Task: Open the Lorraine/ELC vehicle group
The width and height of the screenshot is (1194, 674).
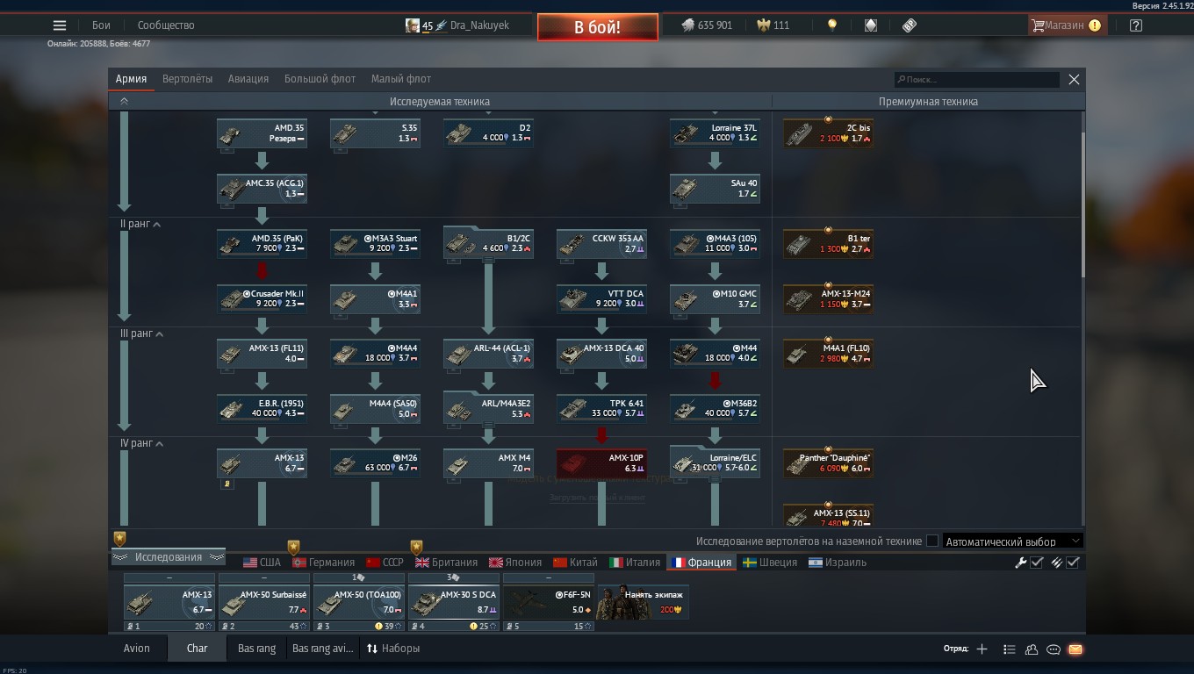Action: pyautogui.click(x=715, y=462)
